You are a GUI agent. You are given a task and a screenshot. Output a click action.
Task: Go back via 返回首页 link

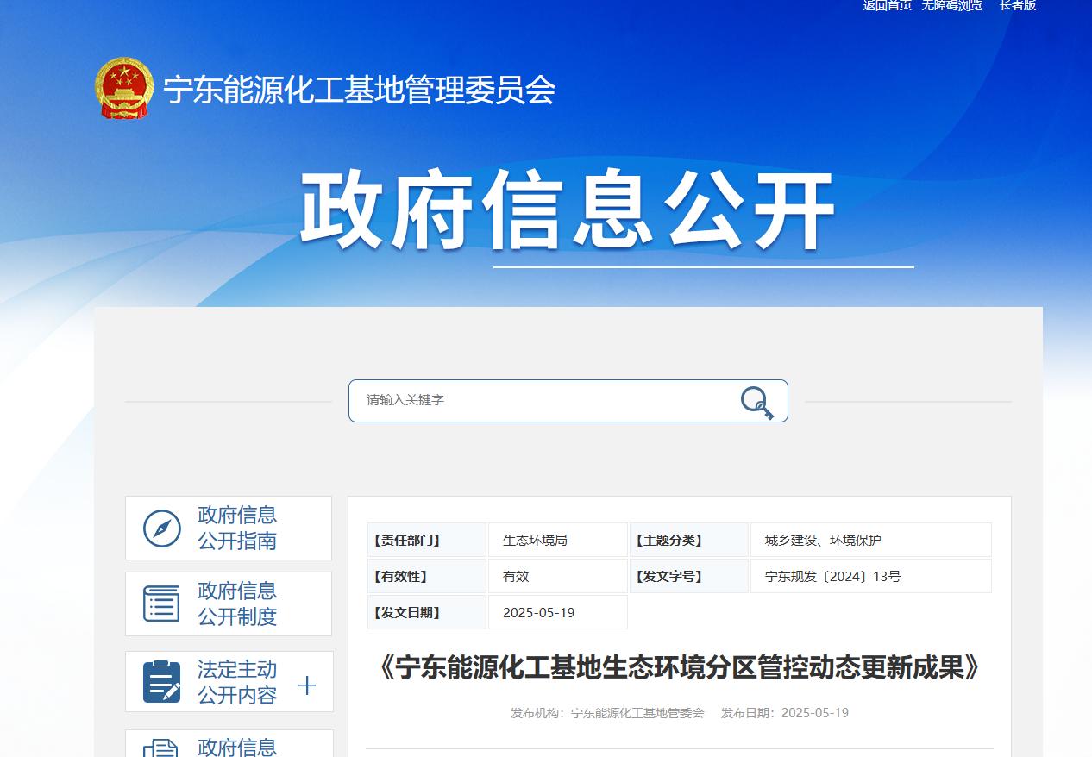click(887, 6)
